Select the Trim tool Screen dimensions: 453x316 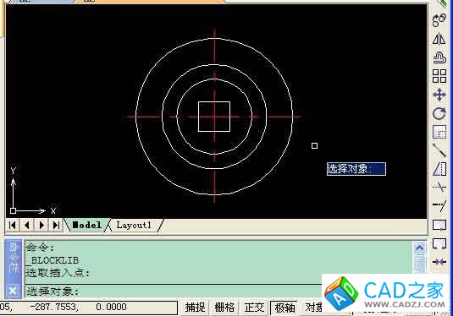pos(439,187)
